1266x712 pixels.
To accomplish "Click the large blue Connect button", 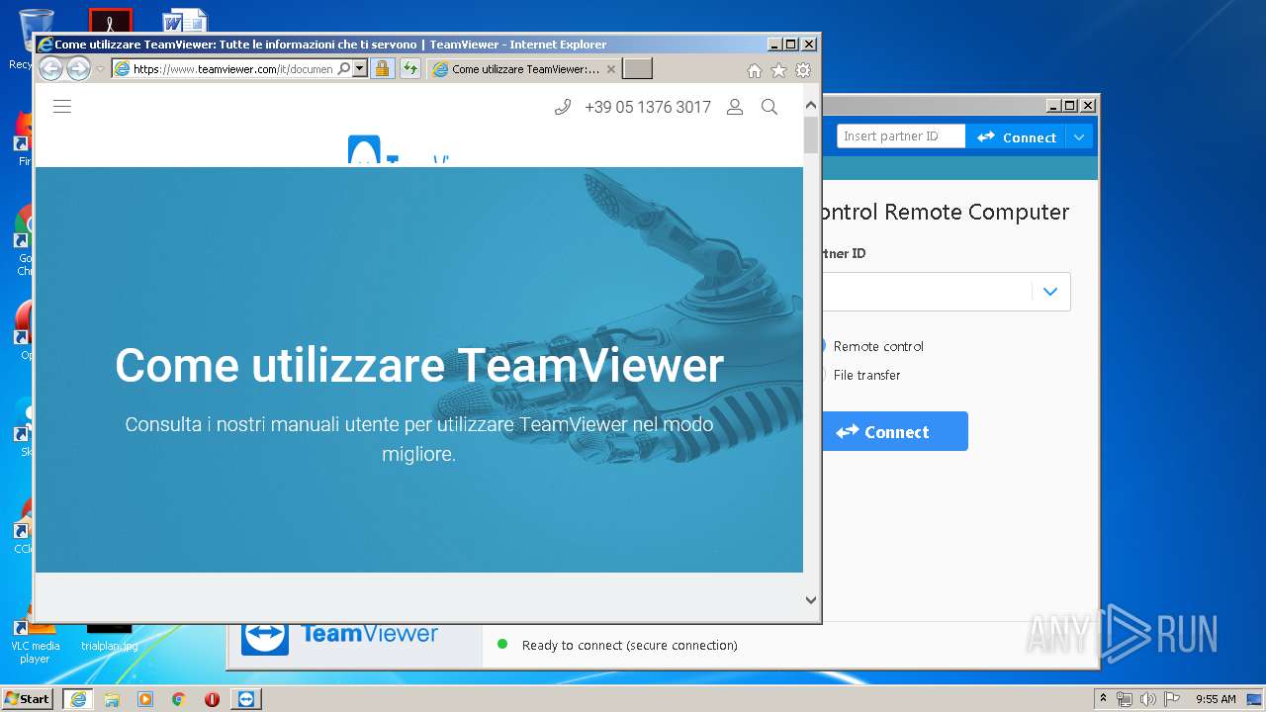I will point(894,431).
